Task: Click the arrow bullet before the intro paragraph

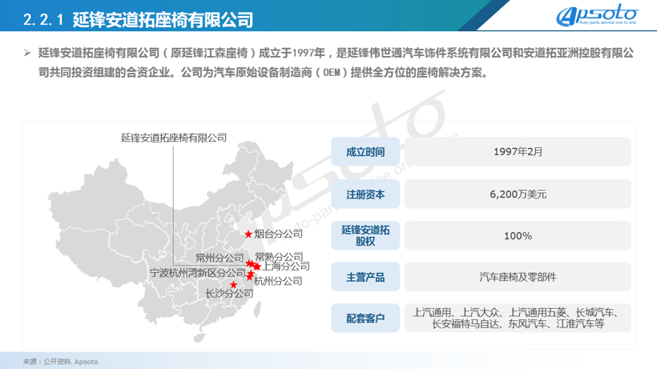Action: (x=27, y=53)
